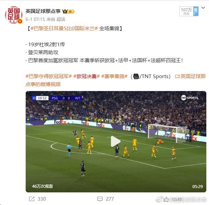The height and width of the screenshot is (205, 209).
Task: Click the 05:29 video duration label
Action: coord(198,186)
